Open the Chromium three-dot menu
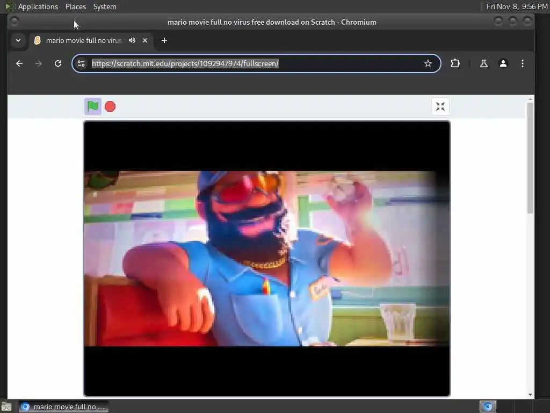Screen dimensions: 550x413 tap(522, 63)
